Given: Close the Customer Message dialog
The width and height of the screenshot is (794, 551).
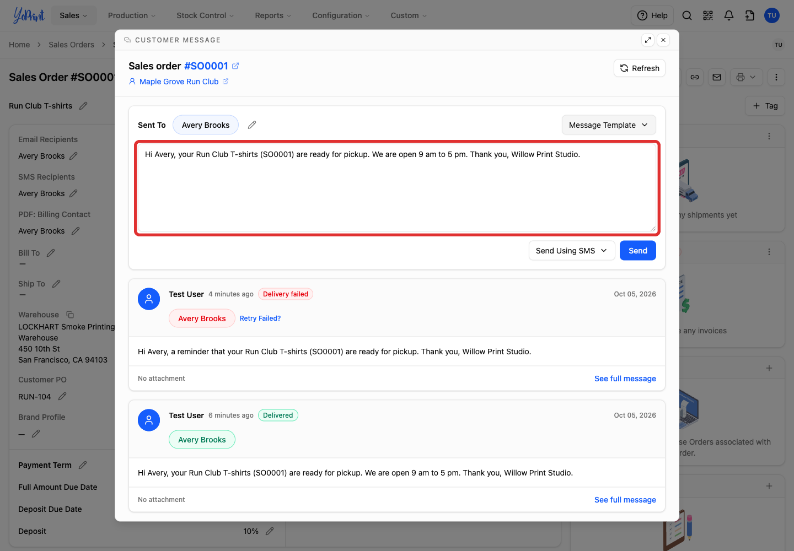Looking at the screenshot, I should coord(663,40).
